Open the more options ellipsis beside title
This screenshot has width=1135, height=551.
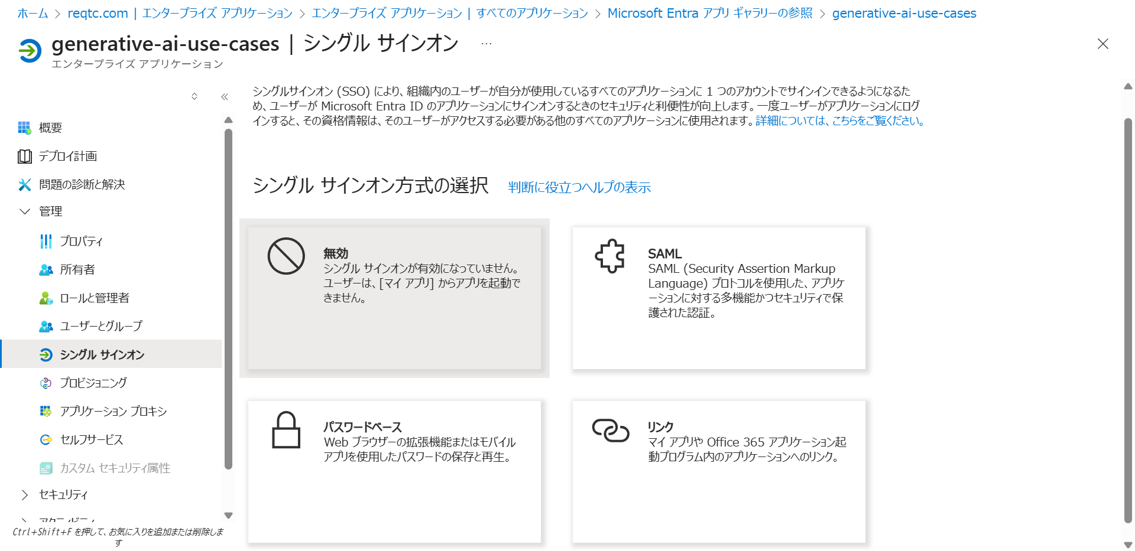pos(487,44)
